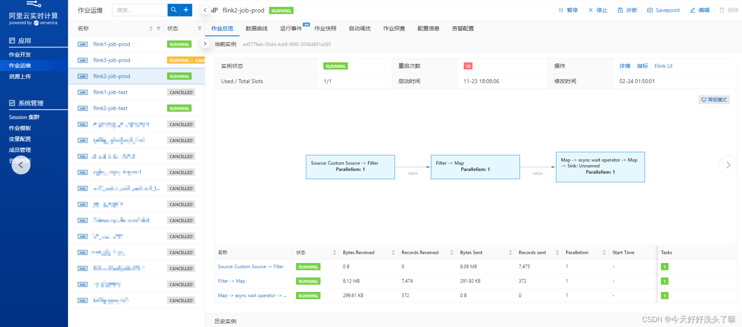
Task: Switch to the 自动调优 tab
Action: pos(359,28)
